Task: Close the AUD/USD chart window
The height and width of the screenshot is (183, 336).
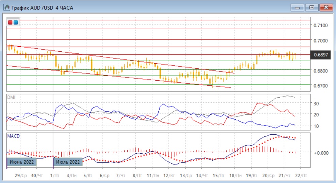Action: pyautogui.click(x=325, y=7)
